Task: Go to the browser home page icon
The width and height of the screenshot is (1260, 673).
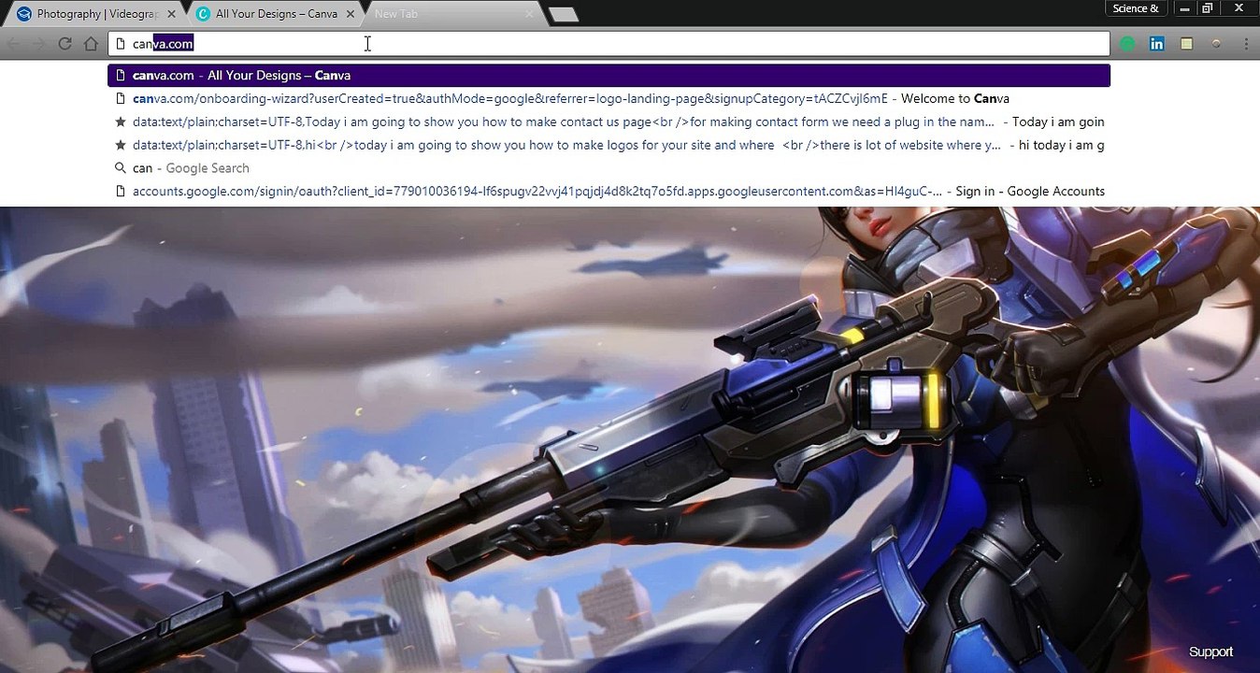Action: (x=91, y=44)
